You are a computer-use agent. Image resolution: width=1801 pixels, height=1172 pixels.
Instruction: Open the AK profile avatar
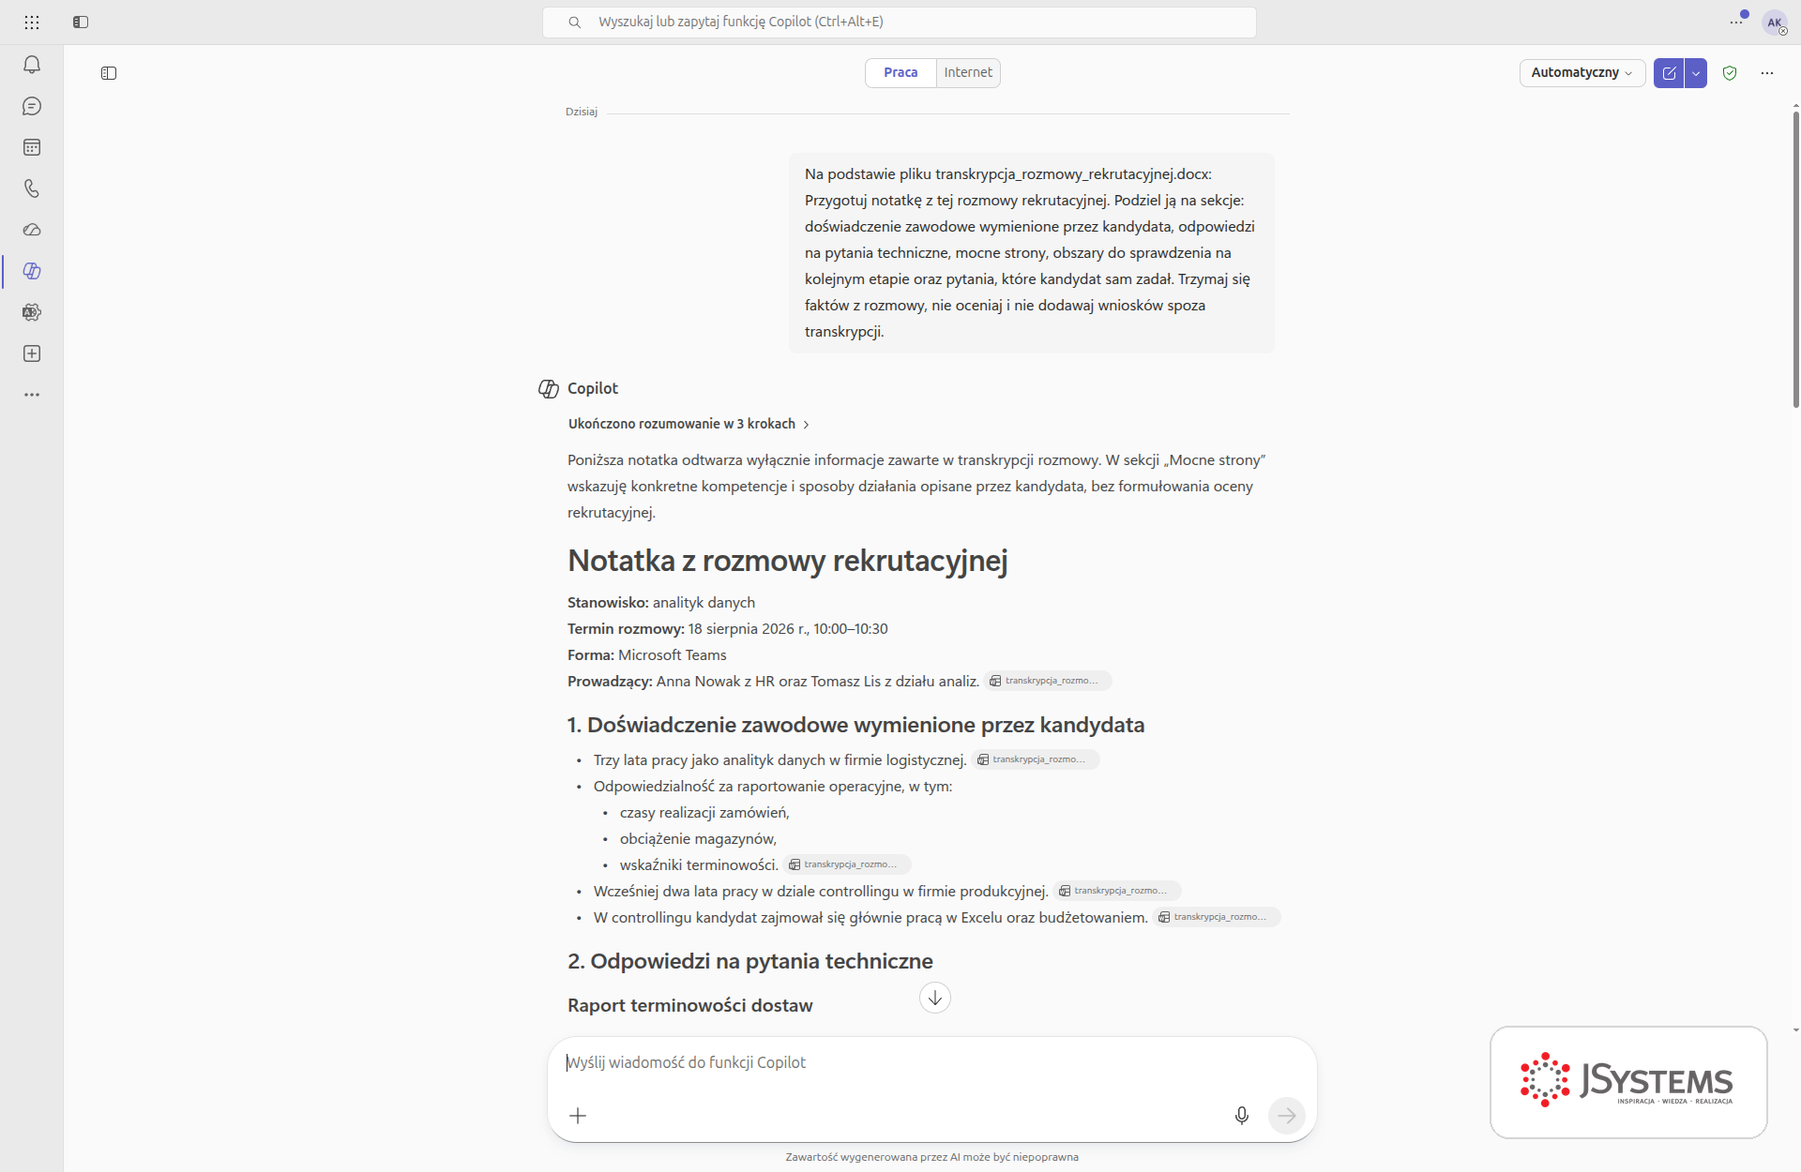coord(1774,23)
